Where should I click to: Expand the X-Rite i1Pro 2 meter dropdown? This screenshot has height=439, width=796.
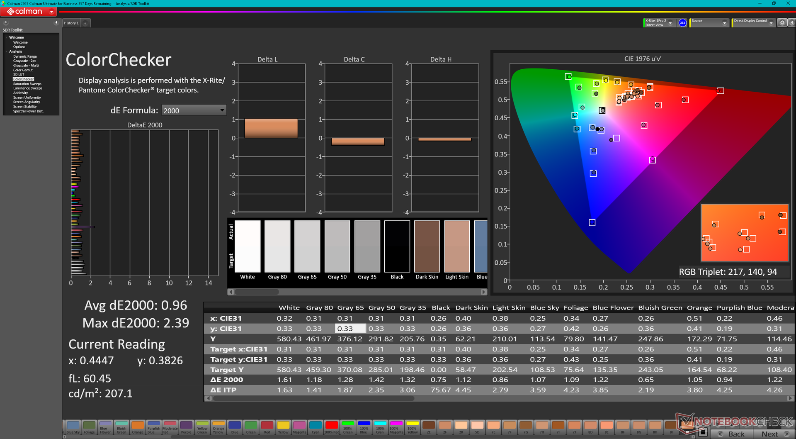click(x=670, y=23)
